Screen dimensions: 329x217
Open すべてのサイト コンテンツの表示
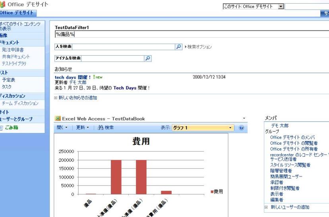(x=20, y=26)
